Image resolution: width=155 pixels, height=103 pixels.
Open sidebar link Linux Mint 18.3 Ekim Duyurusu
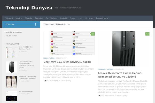(x=26, y=48)
